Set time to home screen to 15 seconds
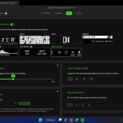 click(x=84, y=79)
